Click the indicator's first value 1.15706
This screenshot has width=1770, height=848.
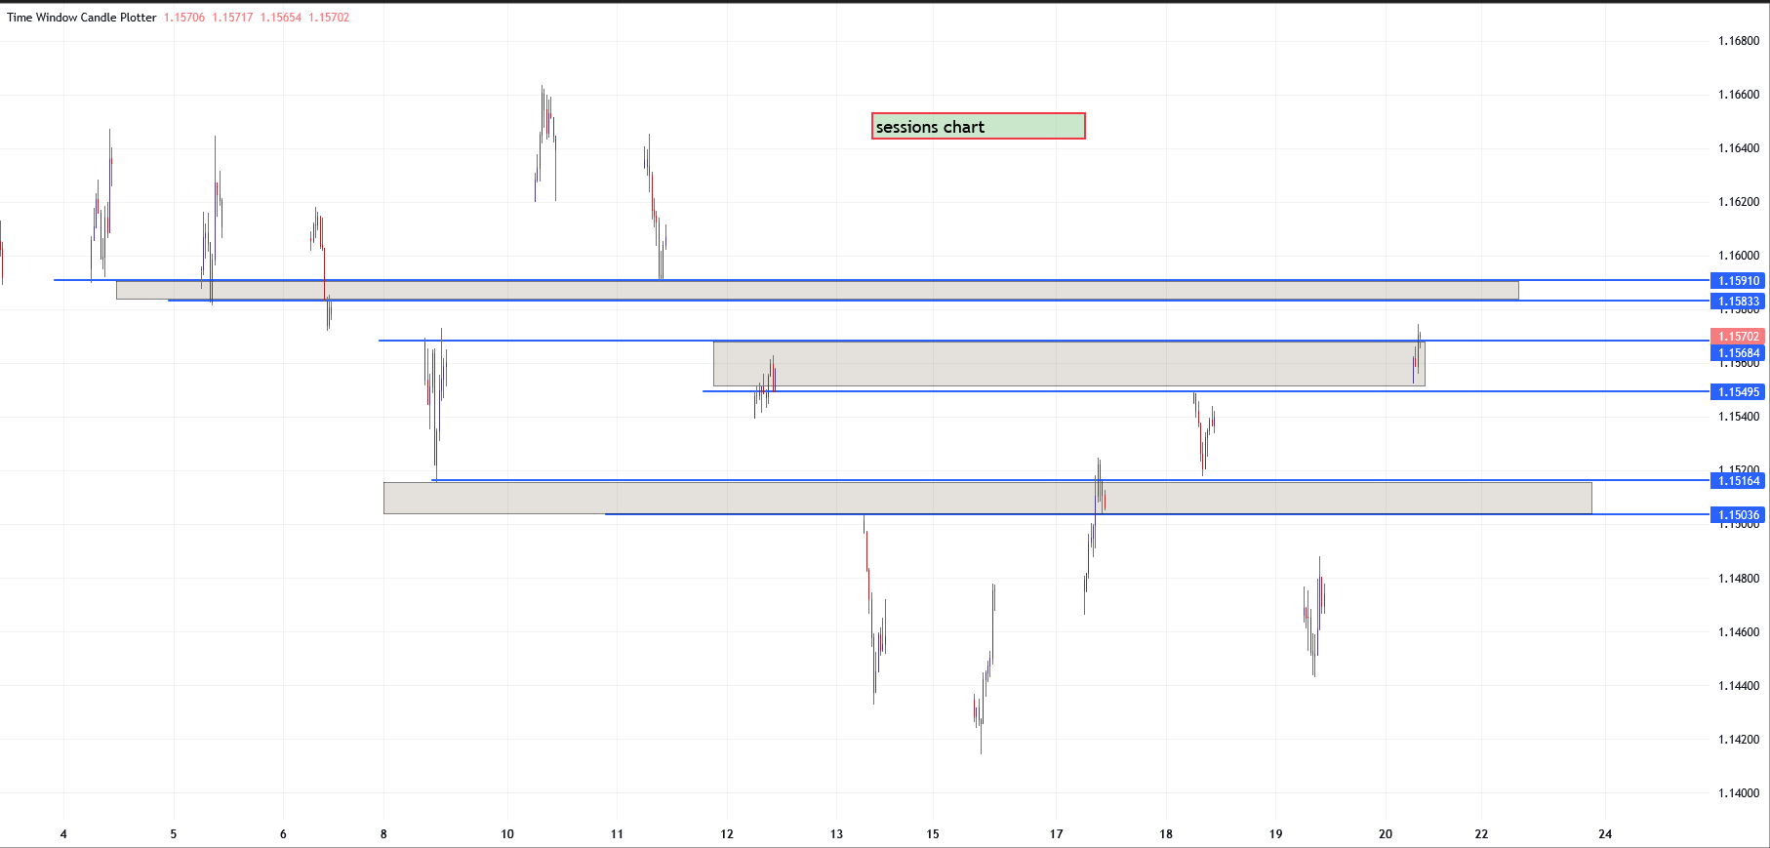tap(184, 18)
